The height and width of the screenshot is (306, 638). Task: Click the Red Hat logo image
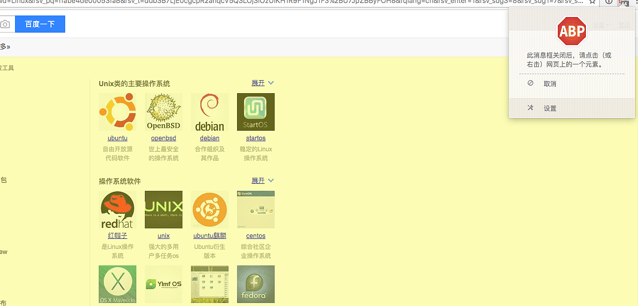coord(117,209)
